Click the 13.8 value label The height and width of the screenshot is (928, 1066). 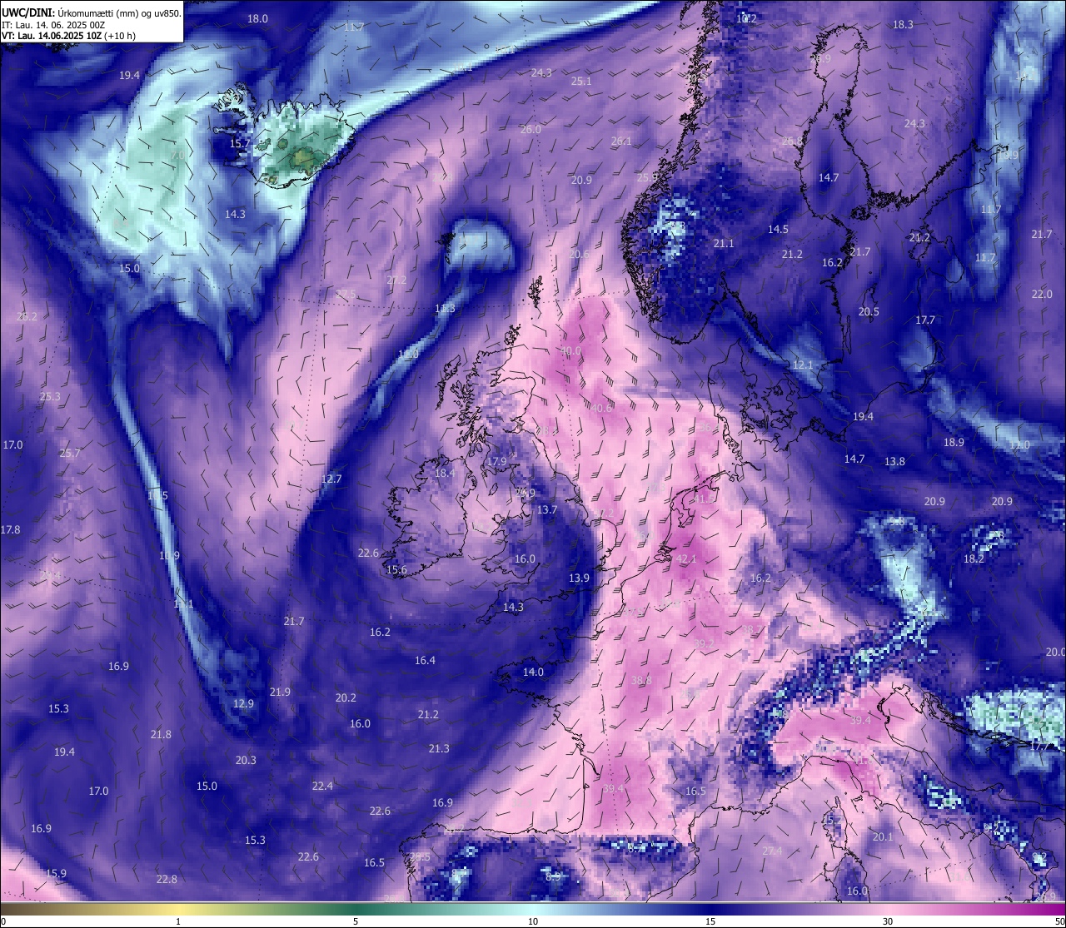point(894,461)
